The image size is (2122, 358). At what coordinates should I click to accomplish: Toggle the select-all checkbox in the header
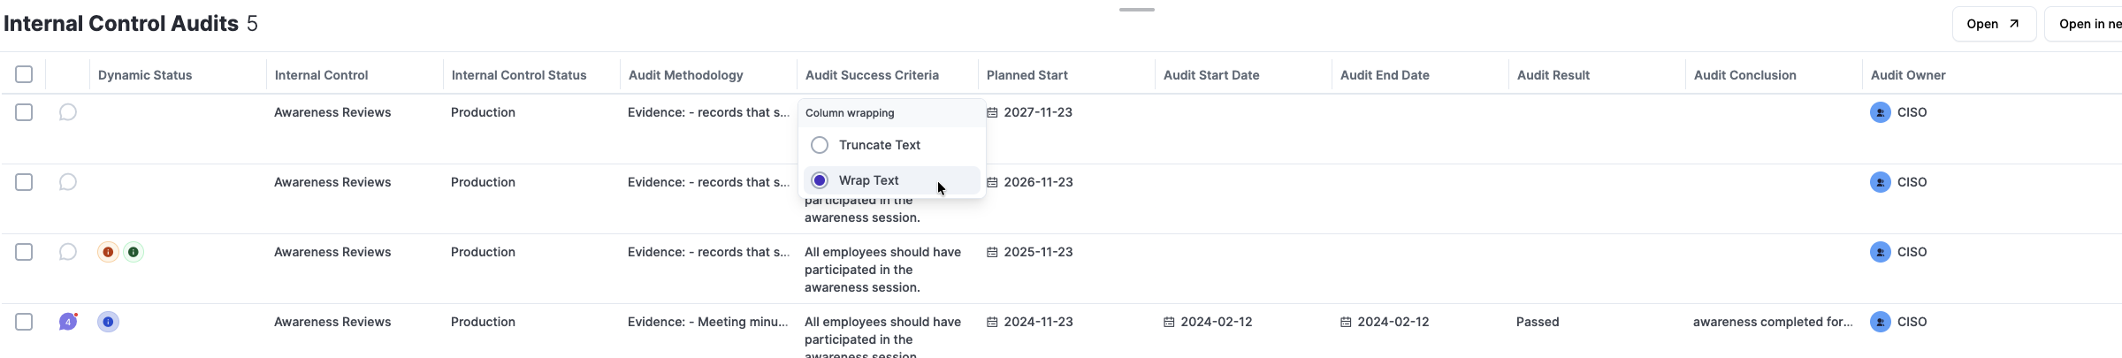[x=24, y=74]
